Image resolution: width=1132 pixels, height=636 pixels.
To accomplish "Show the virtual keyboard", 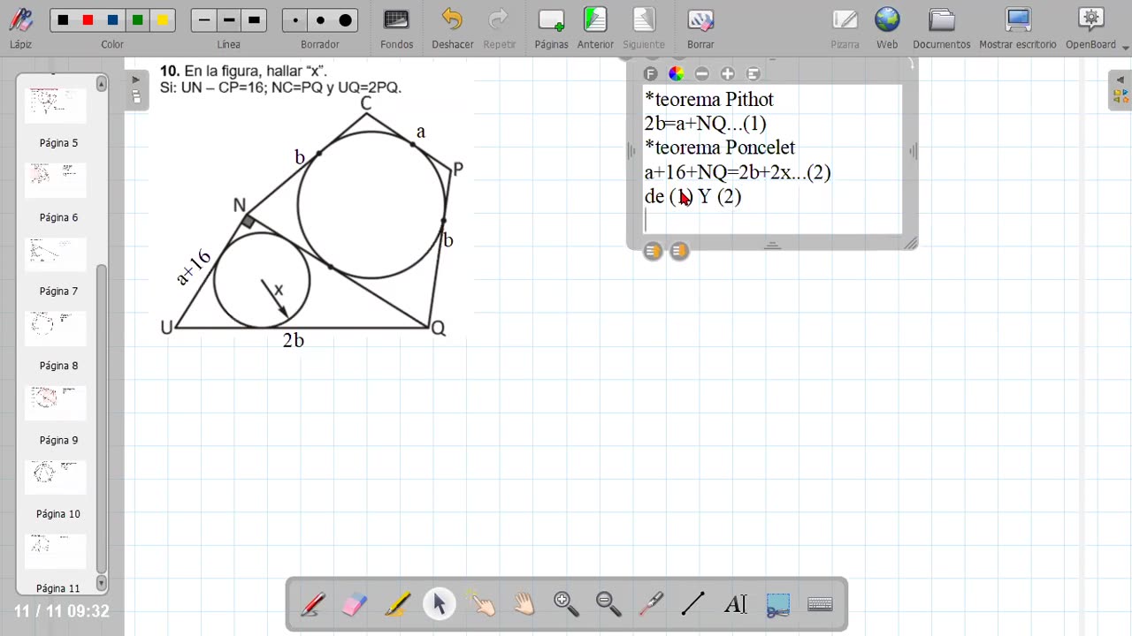I will point(821,604).
